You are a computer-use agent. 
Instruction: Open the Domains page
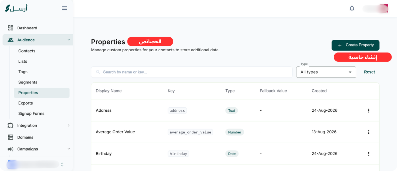pyautogui.click(x=25, y=137)
